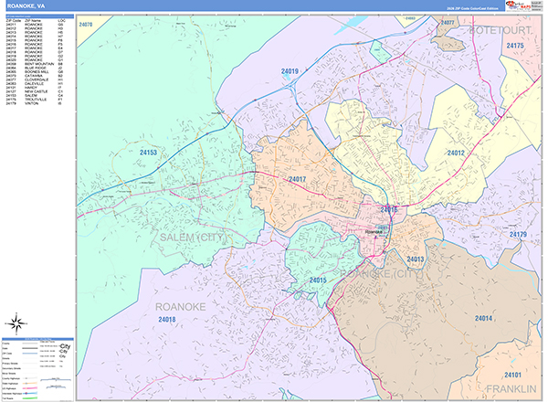Viewport: 548px width, 402px height.
Task: Click the orange 24017 ZIP region
Action: coord(297,180)
